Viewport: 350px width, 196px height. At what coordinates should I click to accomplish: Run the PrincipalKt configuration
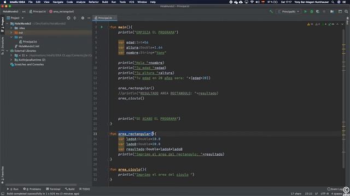click(x=305, y=11)
